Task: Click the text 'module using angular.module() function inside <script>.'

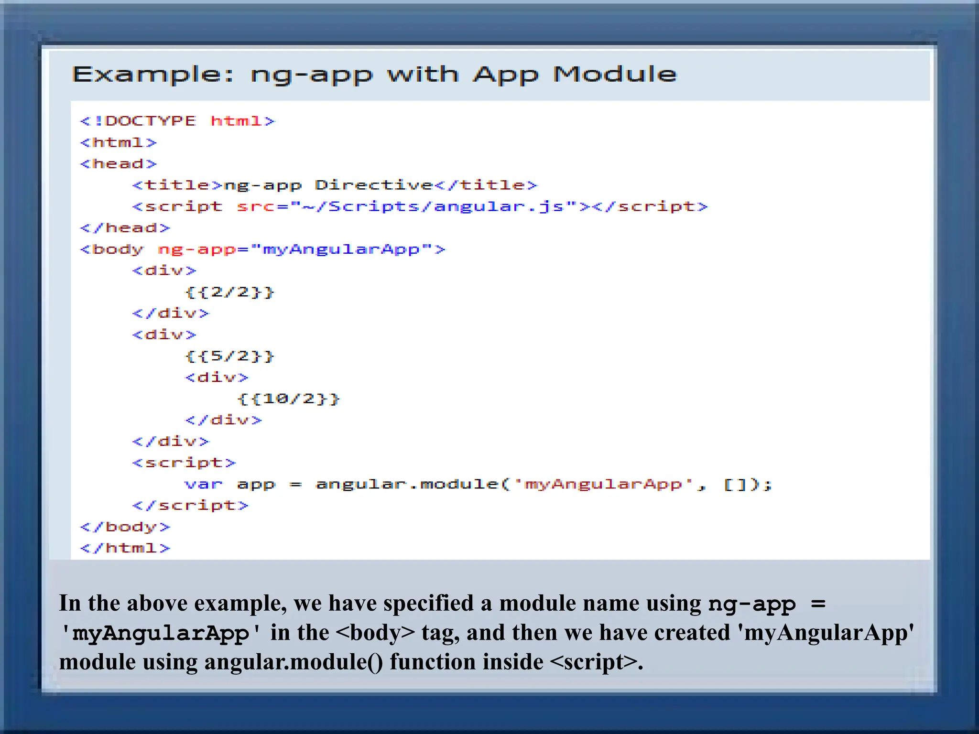Action: [x=351, y=662]
